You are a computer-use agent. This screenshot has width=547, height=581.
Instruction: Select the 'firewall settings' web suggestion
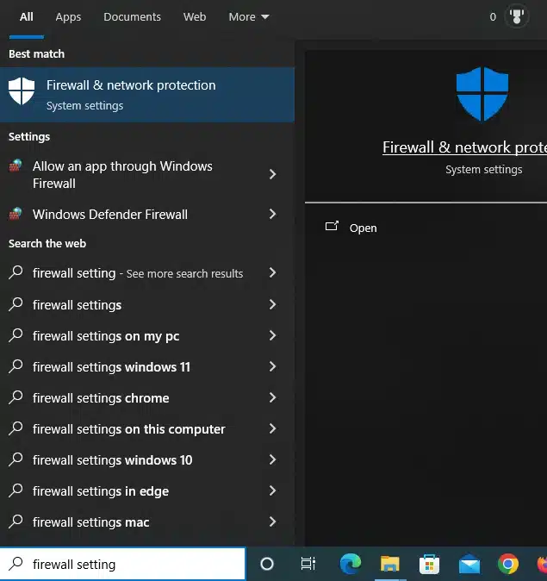click(x=147, y=304)
